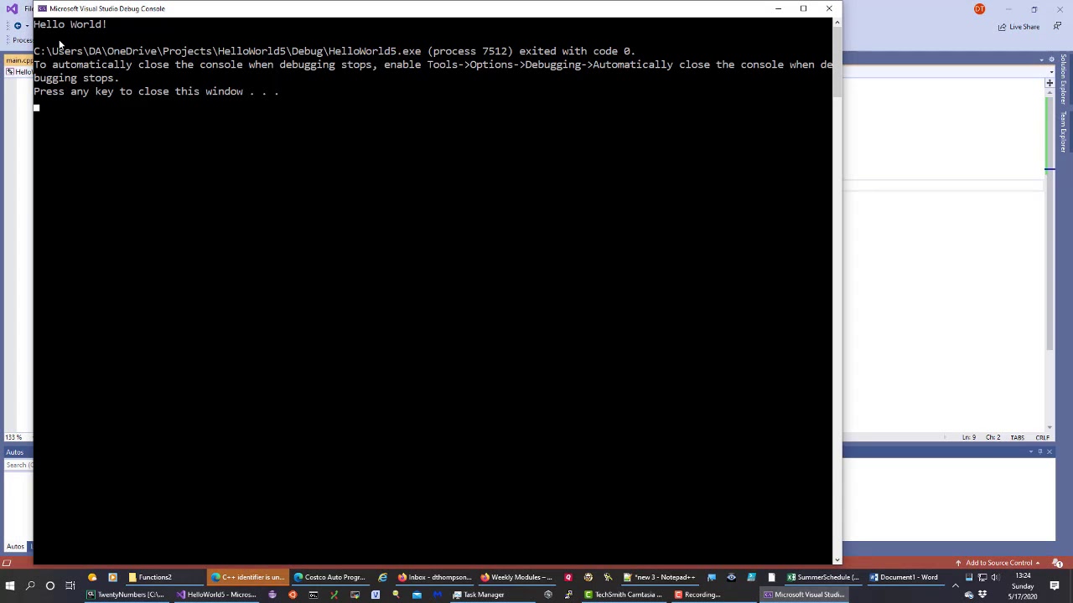This screenshot has width=1073, height=603.
Task: Click the yellow chat icon on taskbar
Action: 92,577
